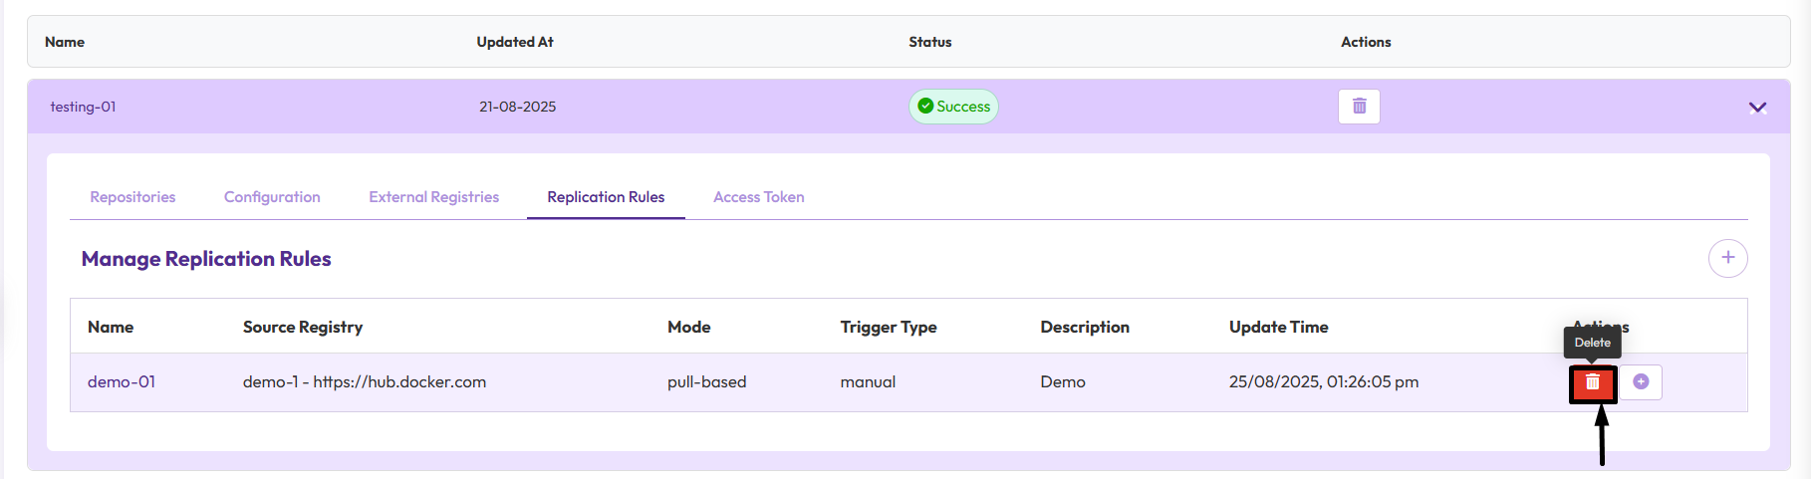Go to External Registries tab
Screen dimensions: 1811x479
coord(433,197)
